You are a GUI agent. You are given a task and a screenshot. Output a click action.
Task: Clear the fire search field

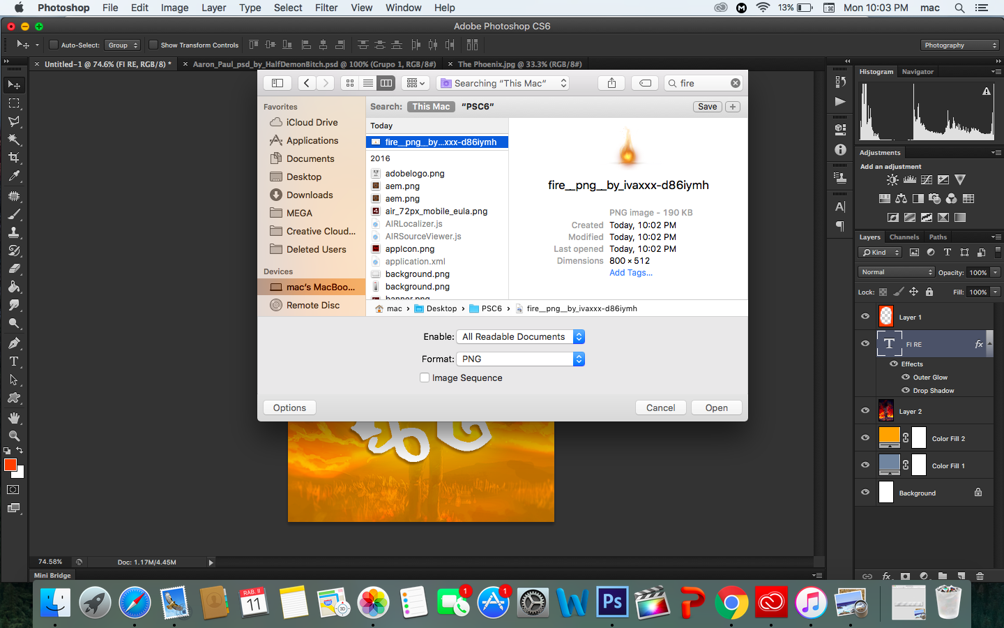click(x=735, y=83)
